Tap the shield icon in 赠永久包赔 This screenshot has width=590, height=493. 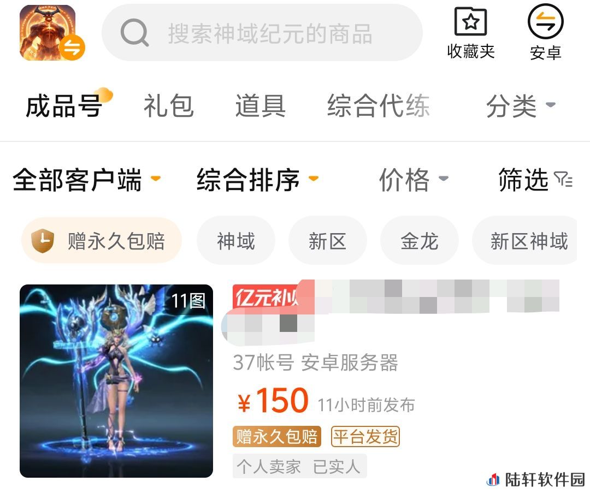pos(43,240)
